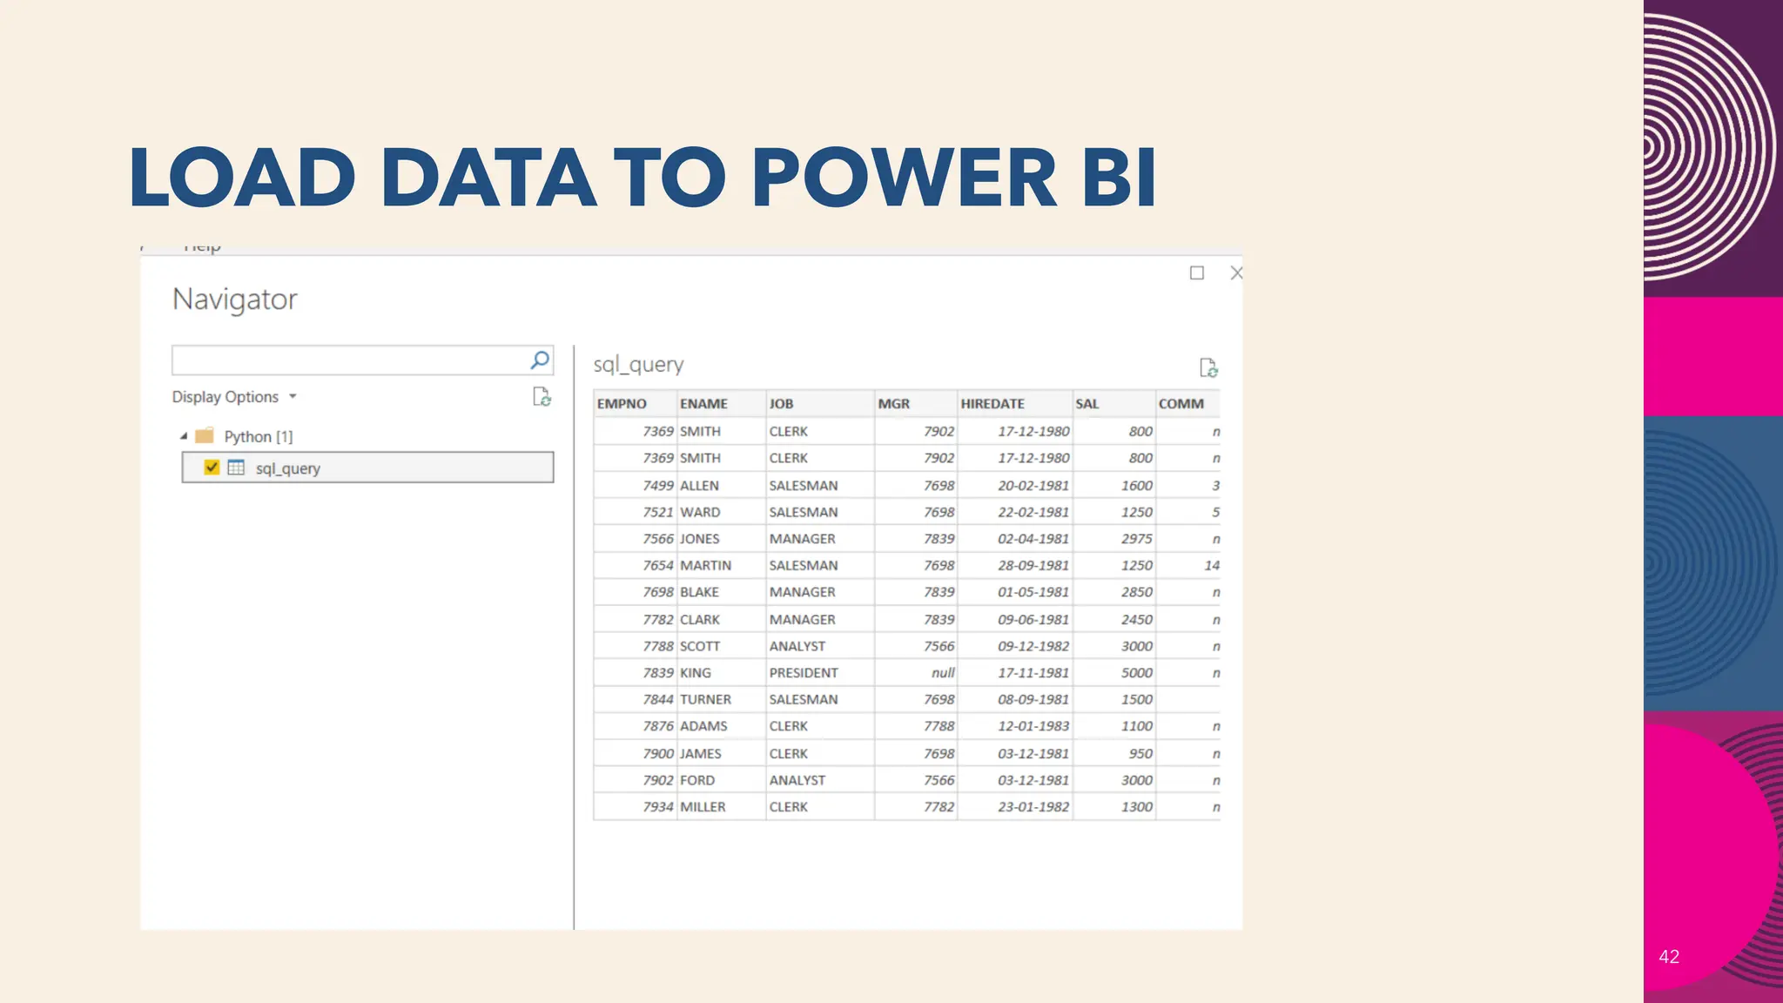Click the sql_query preview title
The image size is (1783, 1003).
[638, 365]
